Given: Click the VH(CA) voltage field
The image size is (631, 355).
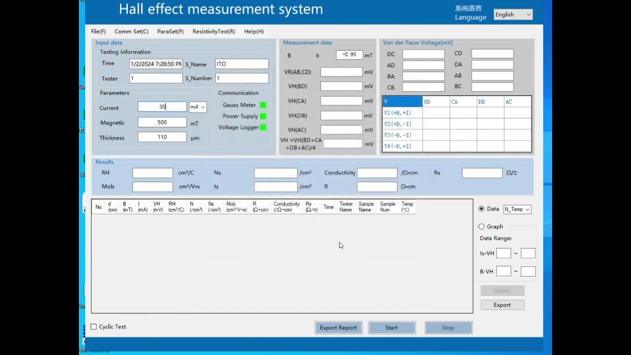Looking at the screenshot, I should 342,101.
